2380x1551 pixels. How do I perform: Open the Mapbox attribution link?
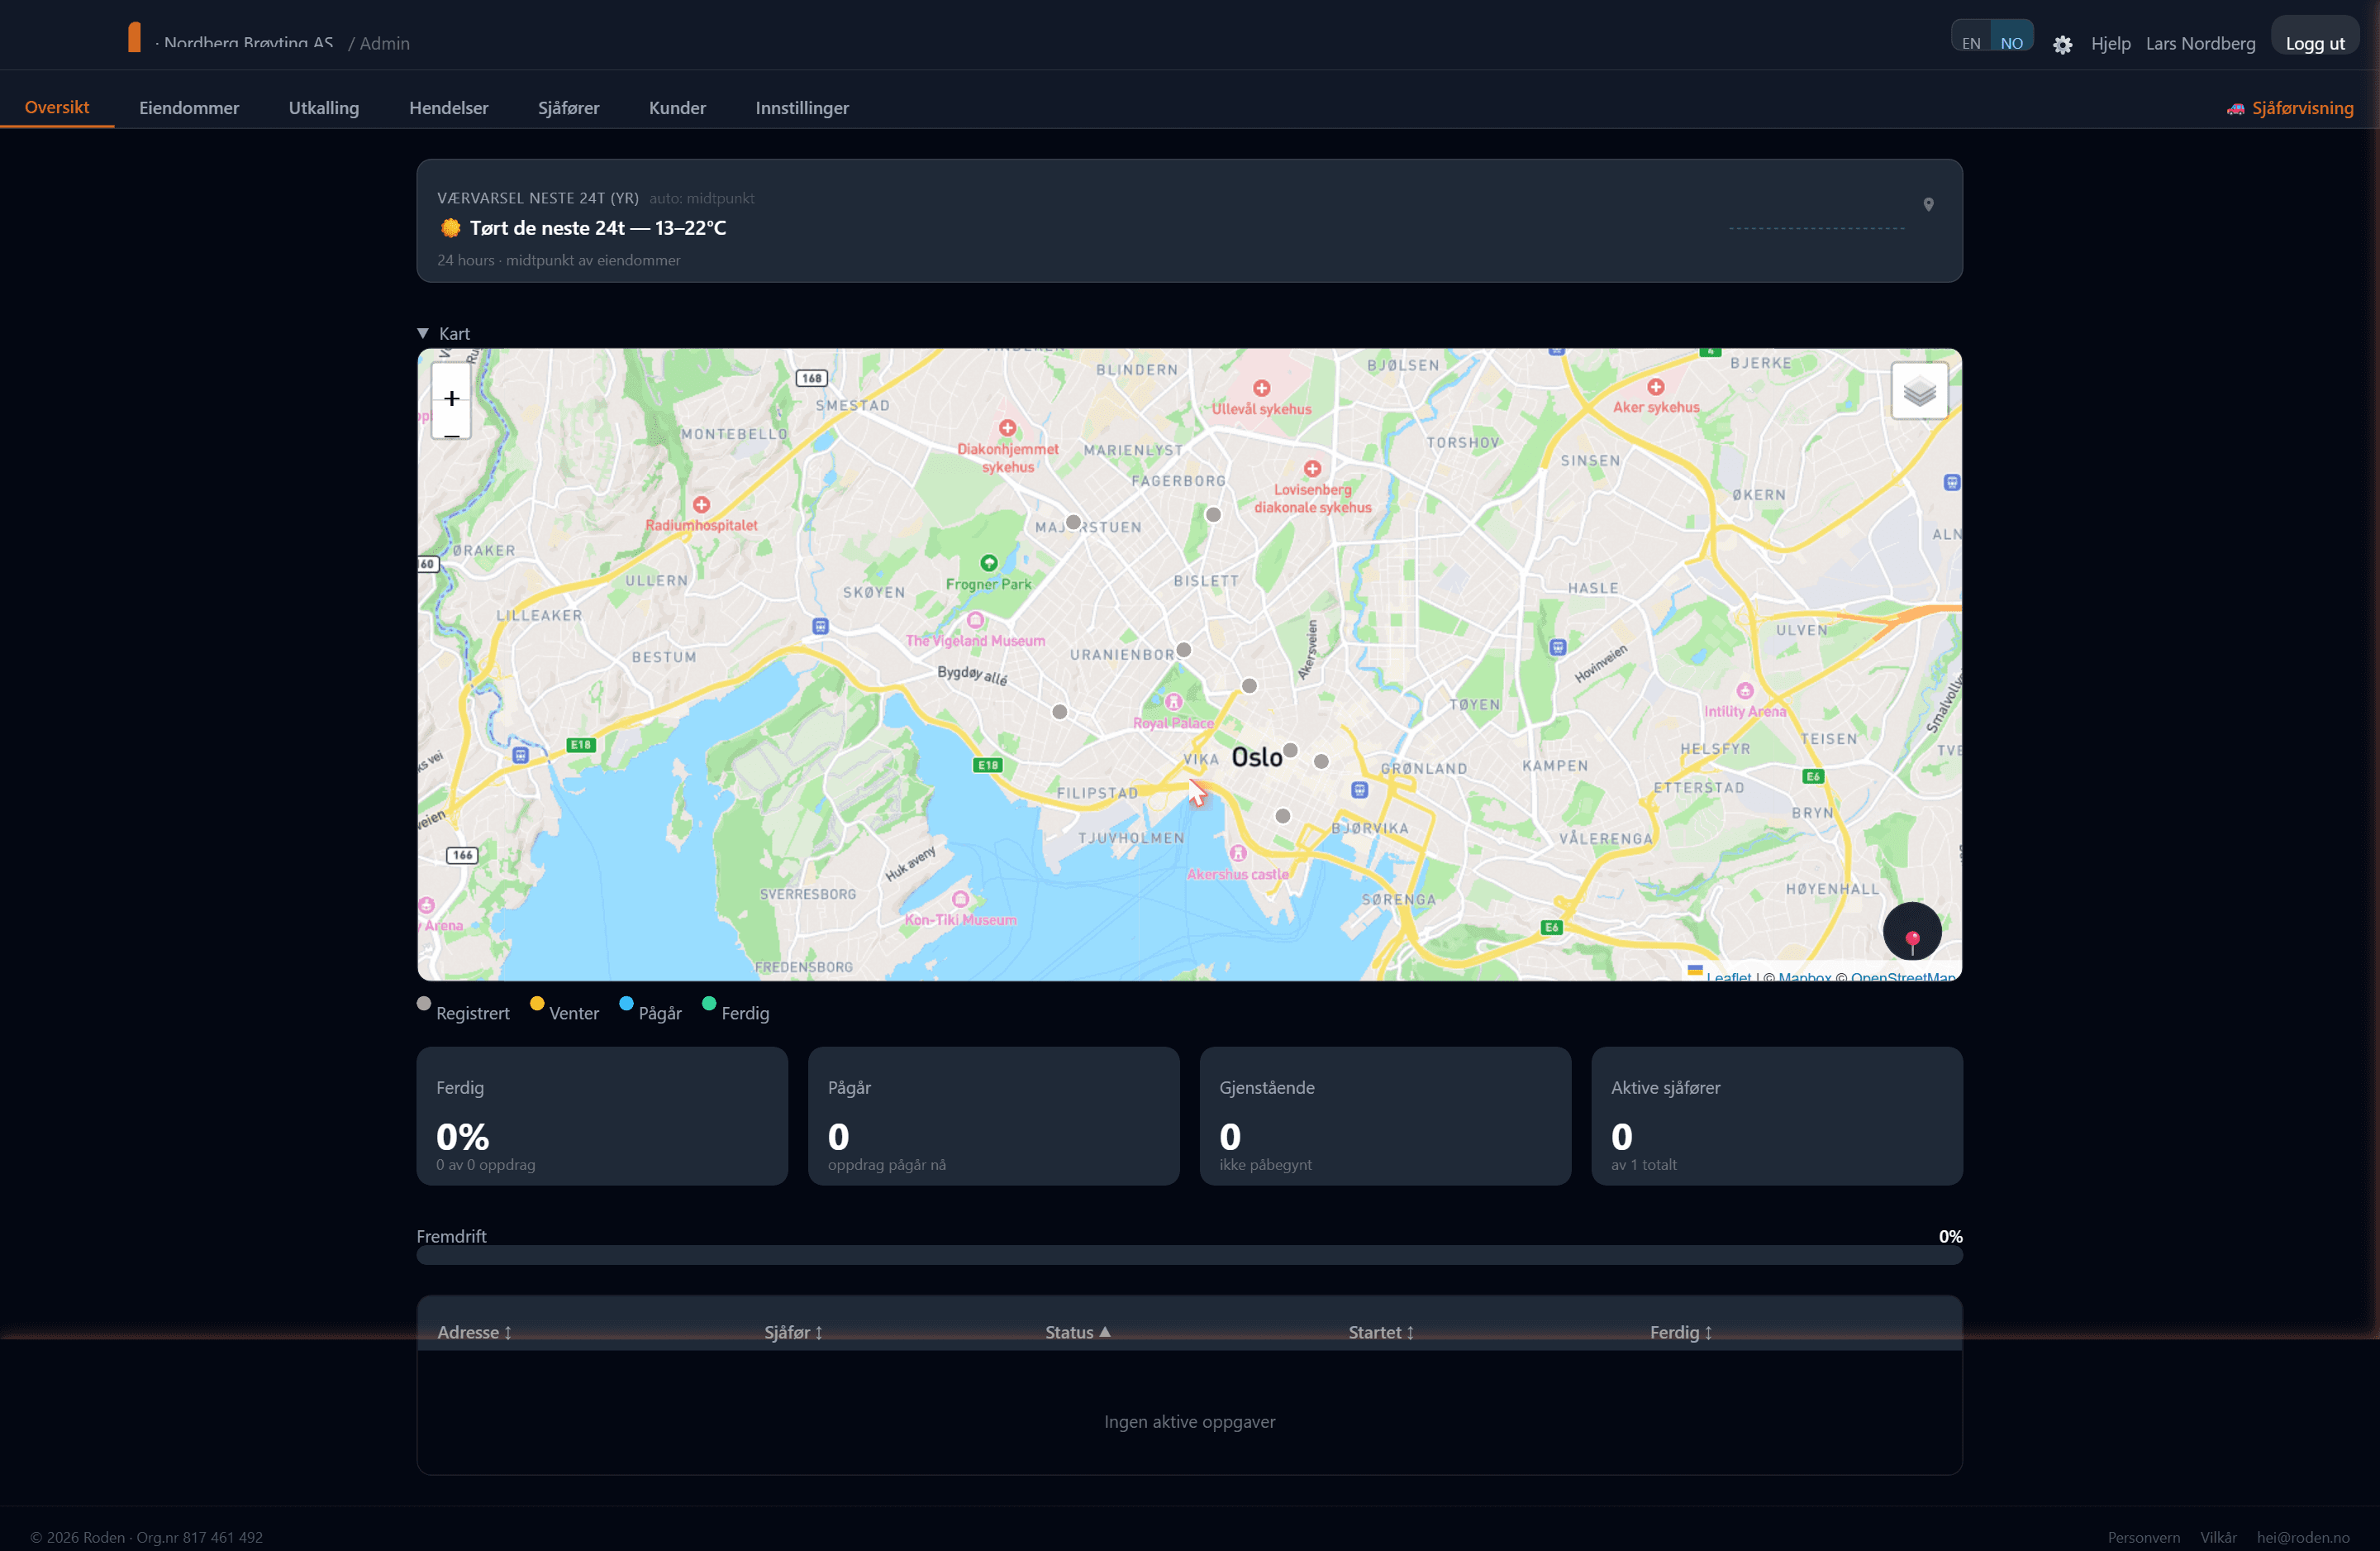[1804, 976]
